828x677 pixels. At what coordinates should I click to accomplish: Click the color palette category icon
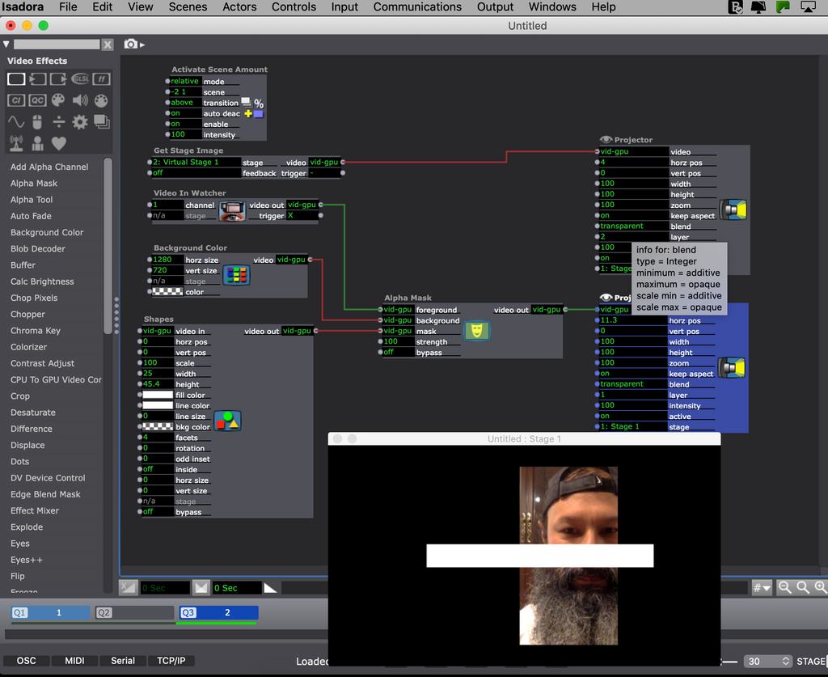pos(58,100)
